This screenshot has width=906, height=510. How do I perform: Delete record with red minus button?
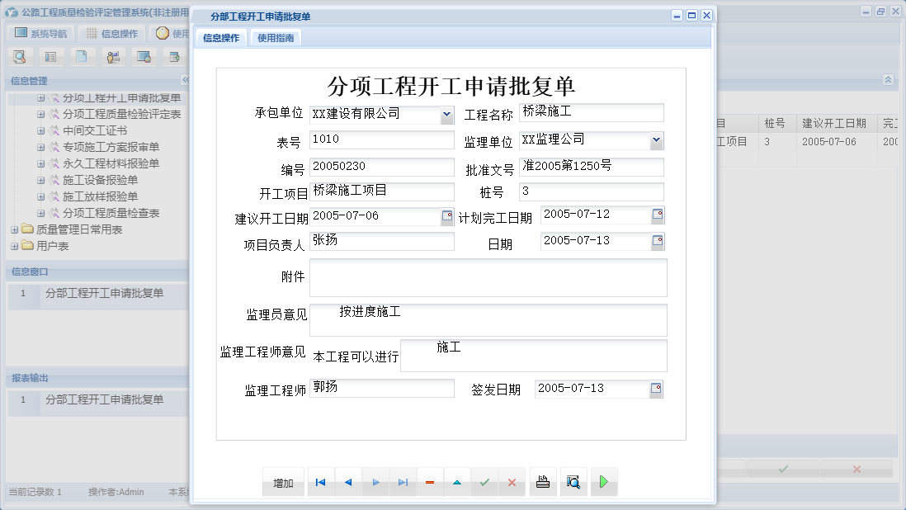click(430, 483)
